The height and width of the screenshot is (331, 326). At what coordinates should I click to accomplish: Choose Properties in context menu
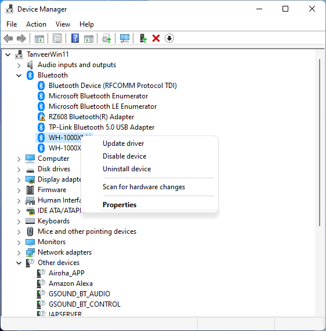pos(119,205)
